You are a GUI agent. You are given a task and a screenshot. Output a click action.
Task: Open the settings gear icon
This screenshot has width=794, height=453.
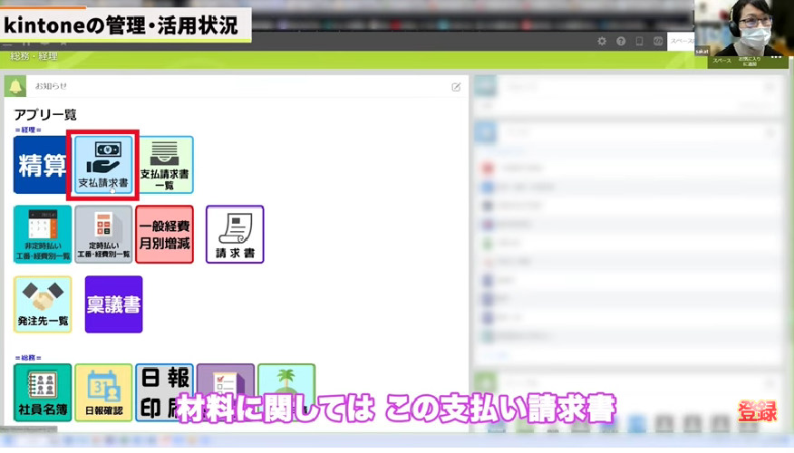point(602,41)
